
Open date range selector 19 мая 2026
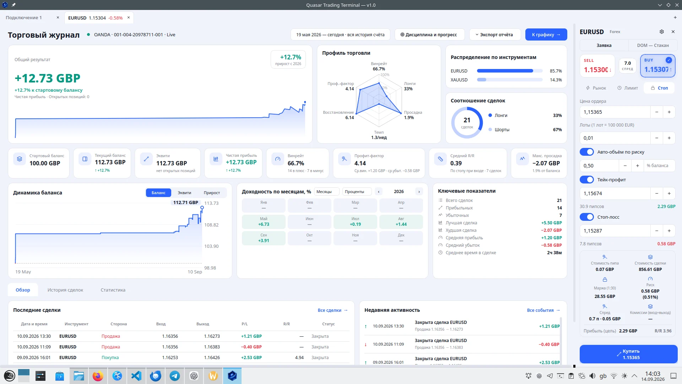click(x=340, y=34)
